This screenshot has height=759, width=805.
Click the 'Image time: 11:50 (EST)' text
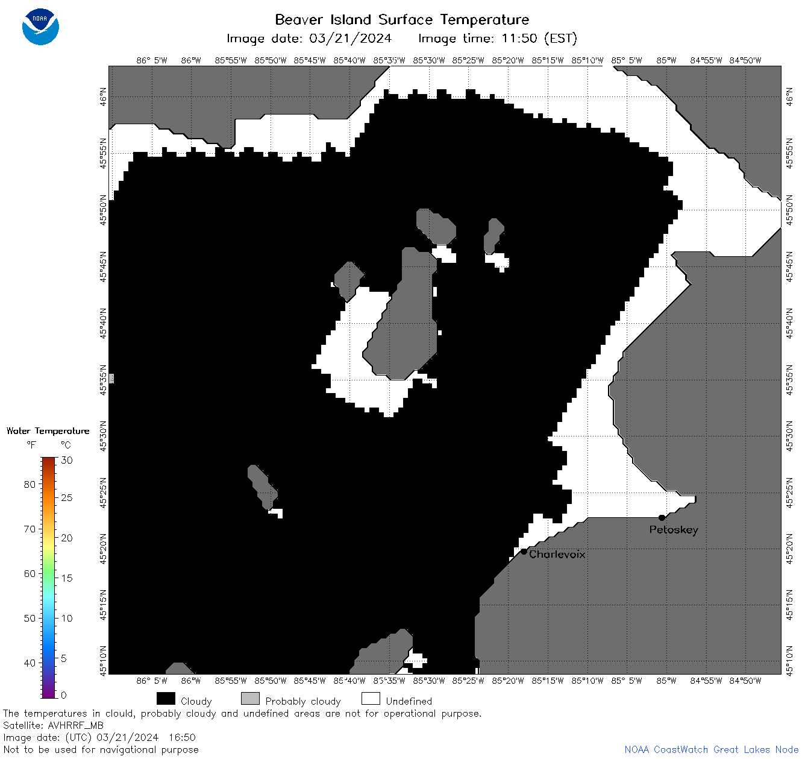pyautogui.click(x=498, y=39)
